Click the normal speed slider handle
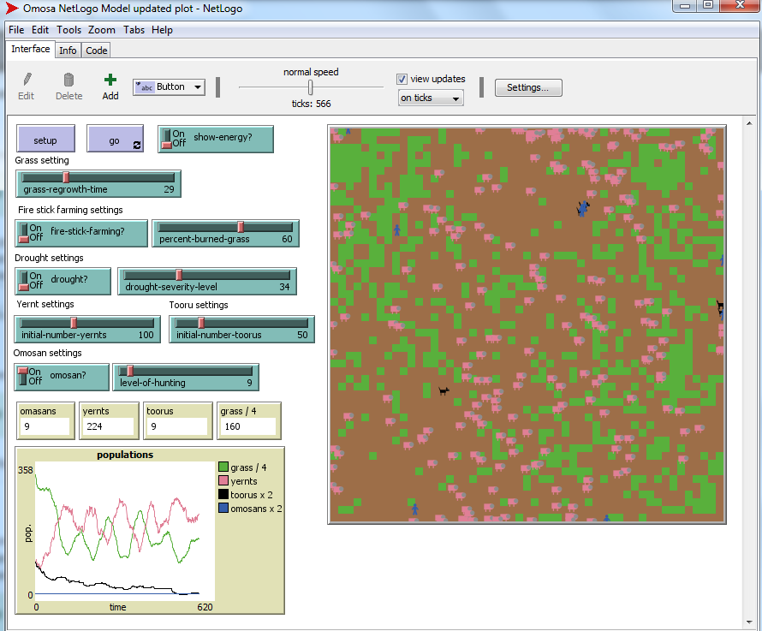 (x=310, y=87)
